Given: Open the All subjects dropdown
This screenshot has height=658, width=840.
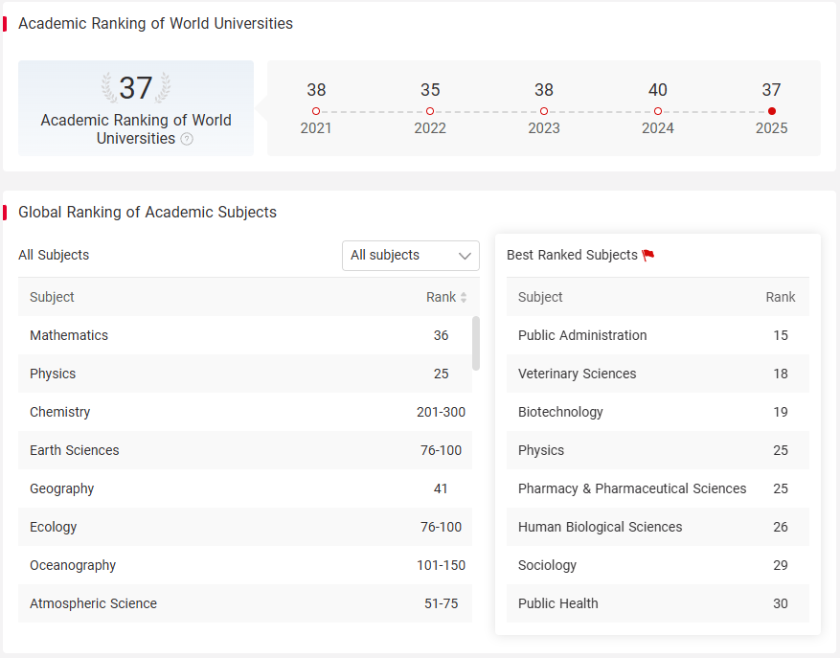Looking at the screenshot, I should [411, 256].
